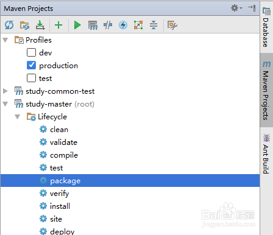Collapse the Profiles node
This screenshot has height=235, width=273.
pyautogui.click(x=5, y=40)
